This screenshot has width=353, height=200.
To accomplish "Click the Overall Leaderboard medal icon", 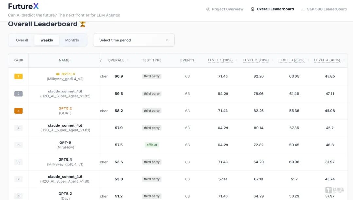I will point(252,9).
